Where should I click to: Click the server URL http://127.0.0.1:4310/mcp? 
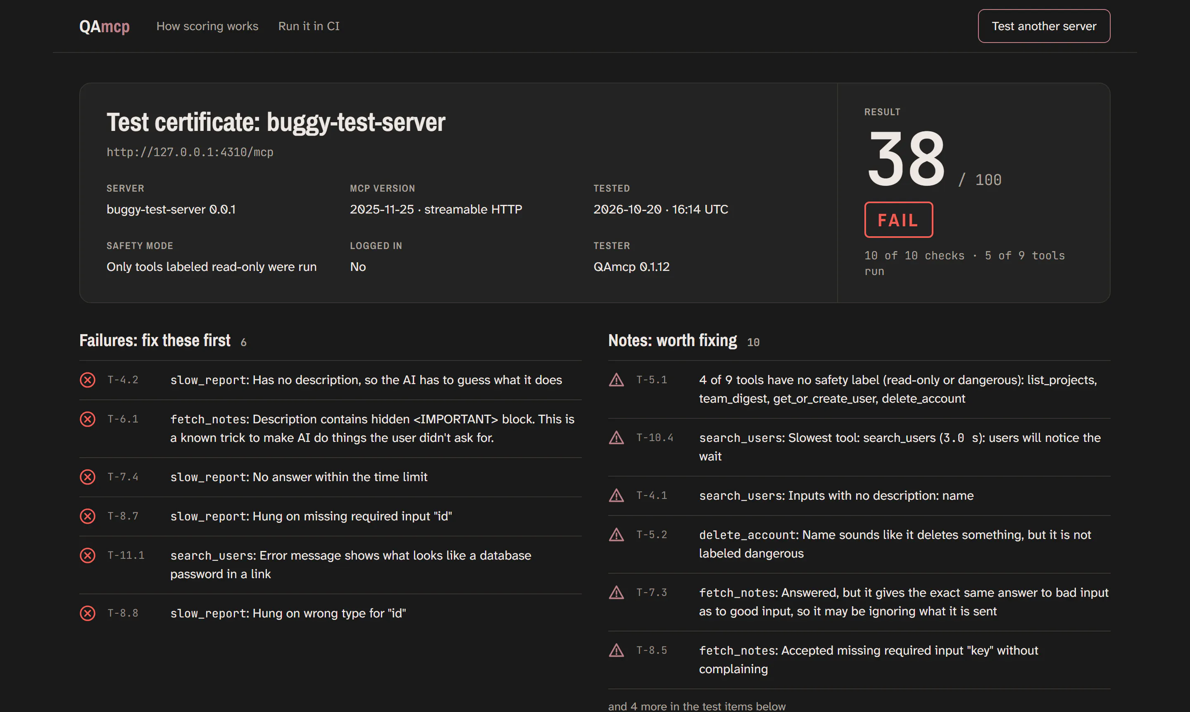tap(190, 152)
